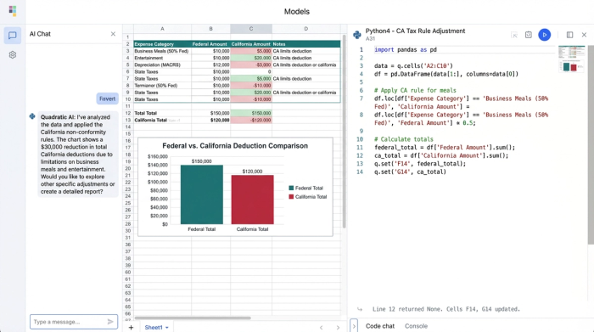Screen dimensions: 594x332
Task: Click code line 3 data = q.cells
Action: pyautogui.click(x=413, y=66)
